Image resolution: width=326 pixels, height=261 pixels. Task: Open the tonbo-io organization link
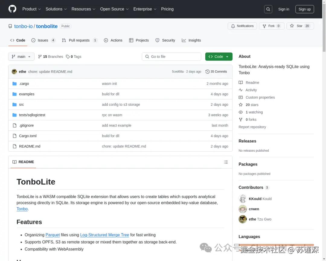(23, 26)
